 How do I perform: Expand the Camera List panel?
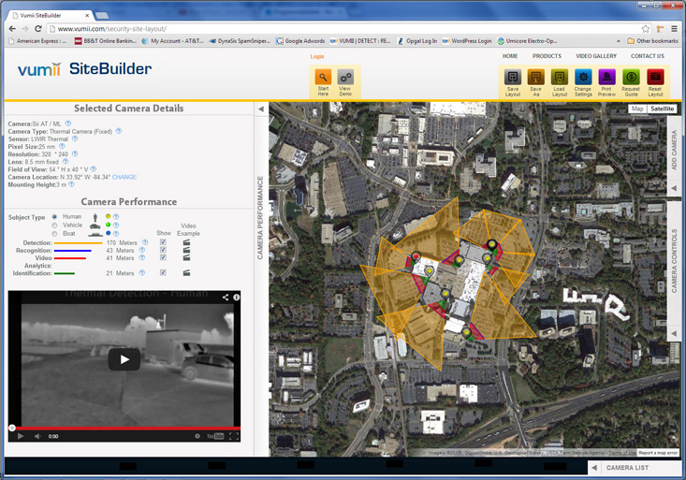594,468
